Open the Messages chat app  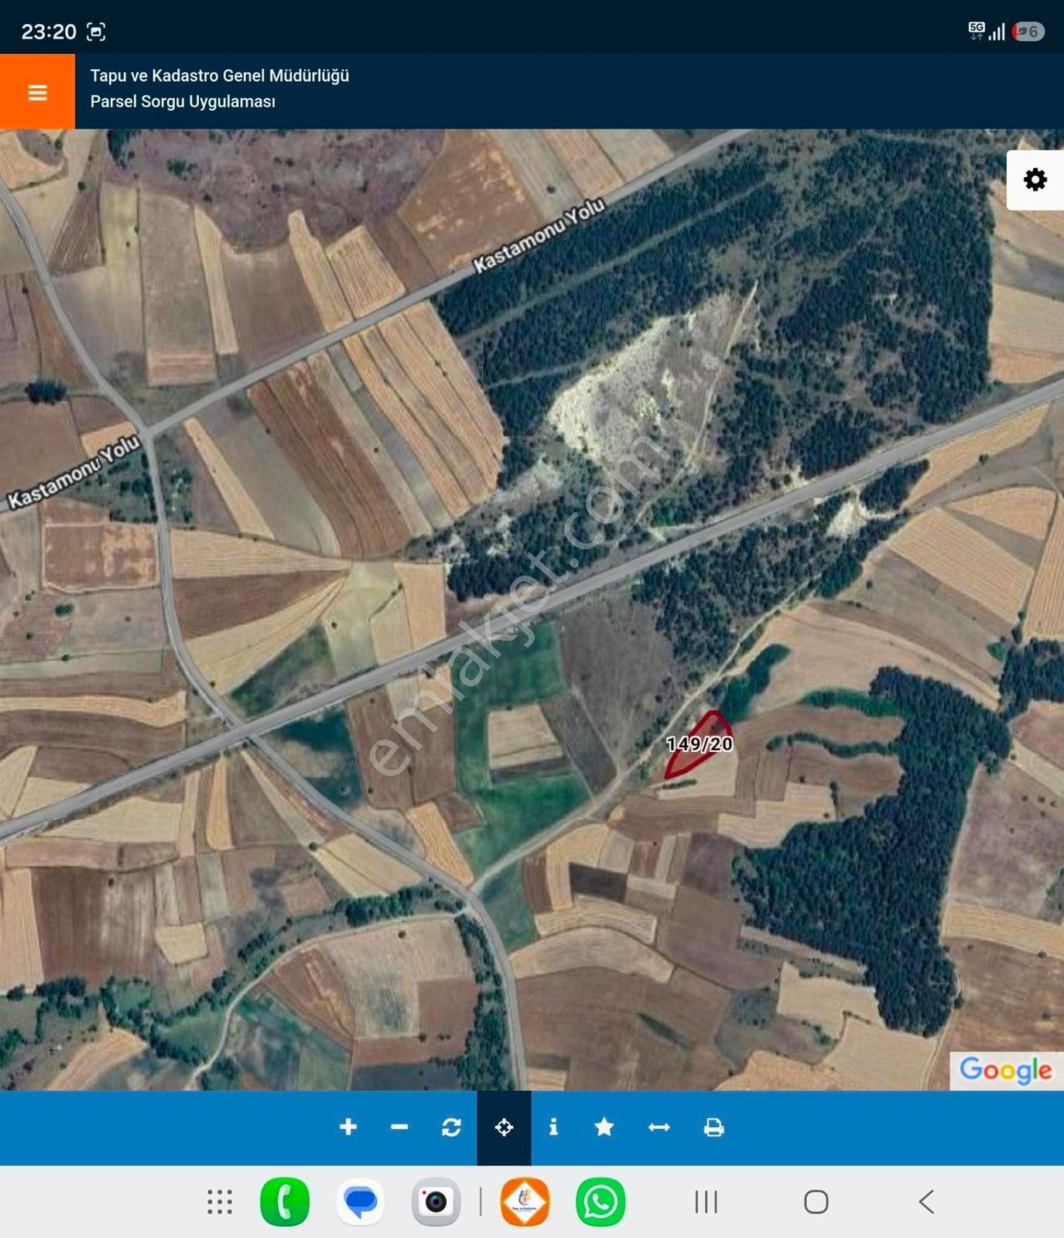(x=361, y=1202)
